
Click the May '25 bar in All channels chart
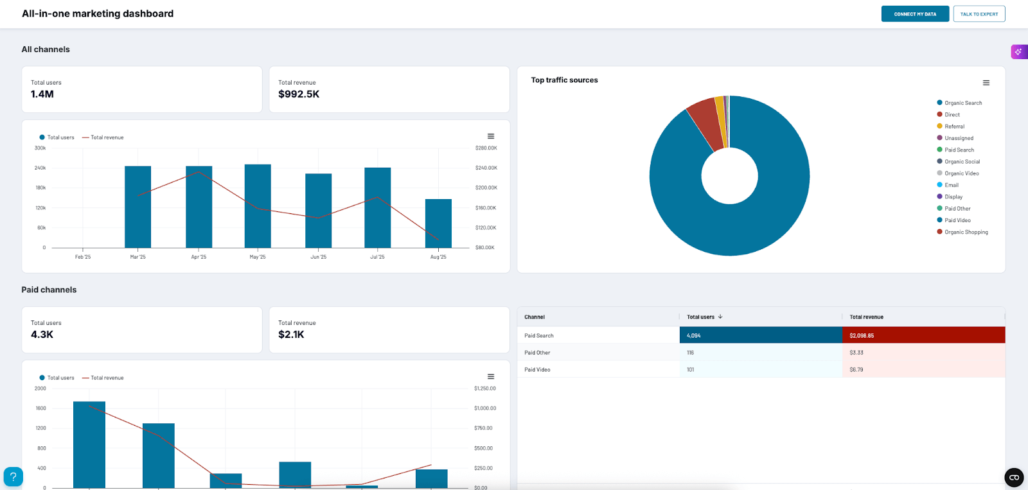[258, 206]
